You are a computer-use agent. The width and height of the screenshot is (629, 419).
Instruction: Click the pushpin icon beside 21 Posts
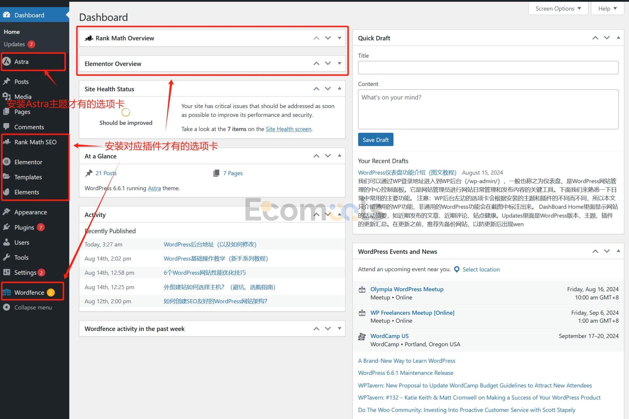[x=89, y=173]
